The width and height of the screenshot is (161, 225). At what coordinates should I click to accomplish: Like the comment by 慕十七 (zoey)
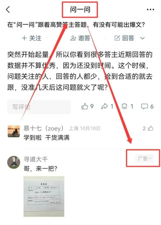coord(150,128)
